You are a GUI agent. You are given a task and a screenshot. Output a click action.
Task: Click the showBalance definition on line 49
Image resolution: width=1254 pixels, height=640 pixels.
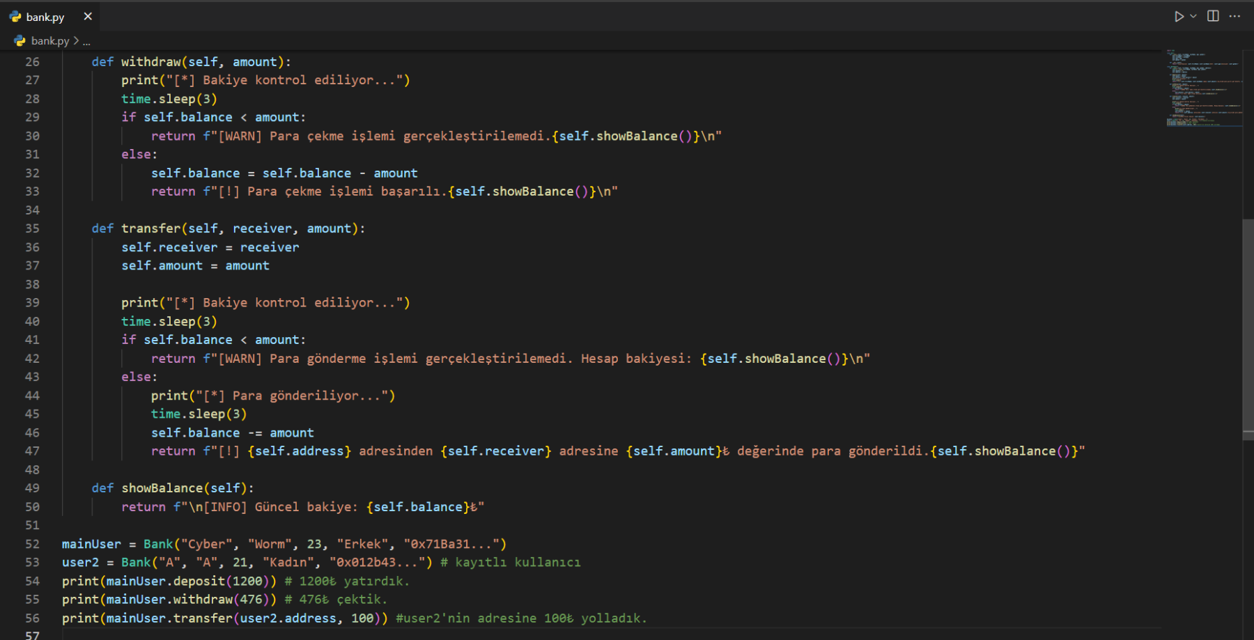tap(162, 488)
